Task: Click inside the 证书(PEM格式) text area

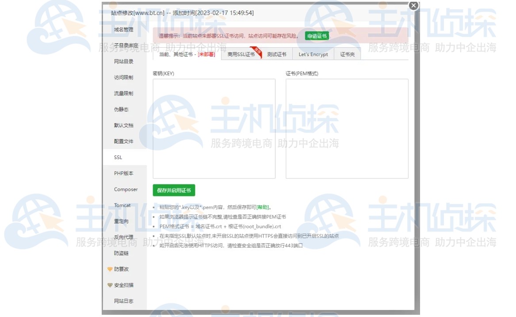Action: click(x=347, y=128)
